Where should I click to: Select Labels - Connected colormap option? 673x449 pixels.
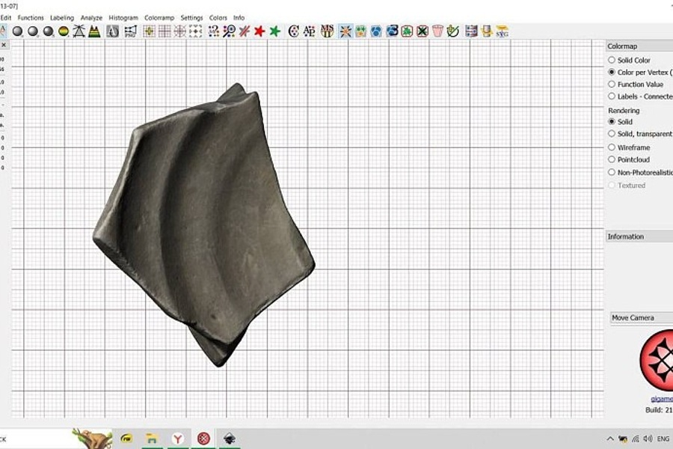point(640,97)
